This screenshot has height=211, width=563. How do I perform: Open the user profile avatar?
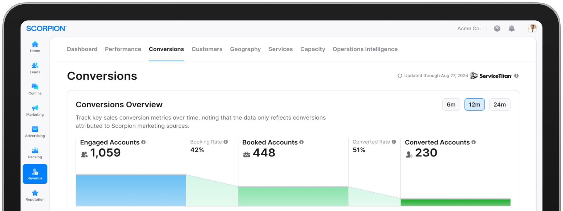click(532, 28)
